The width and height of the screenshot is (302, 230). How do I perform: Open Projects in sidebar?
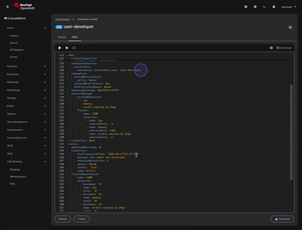point(15,36)
